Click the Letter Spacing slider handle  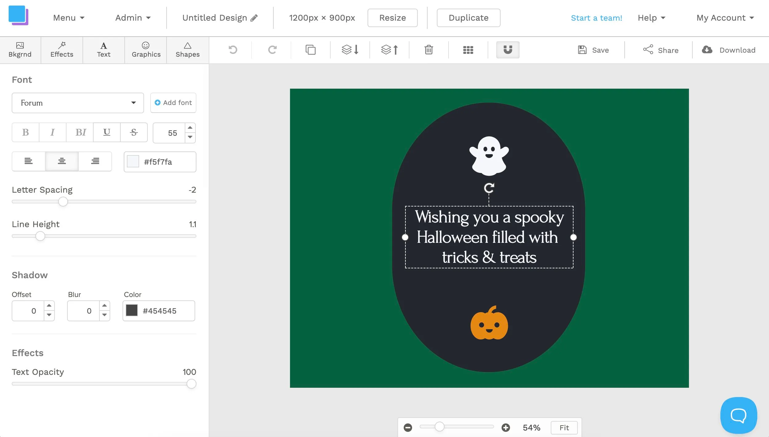[x=63, y=202]
